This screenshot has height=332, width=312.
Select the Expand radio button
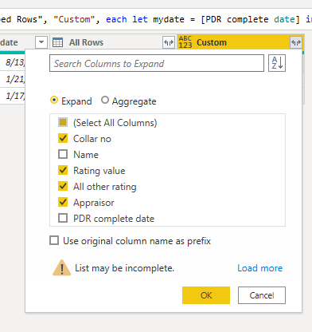[x=54, y=101]
